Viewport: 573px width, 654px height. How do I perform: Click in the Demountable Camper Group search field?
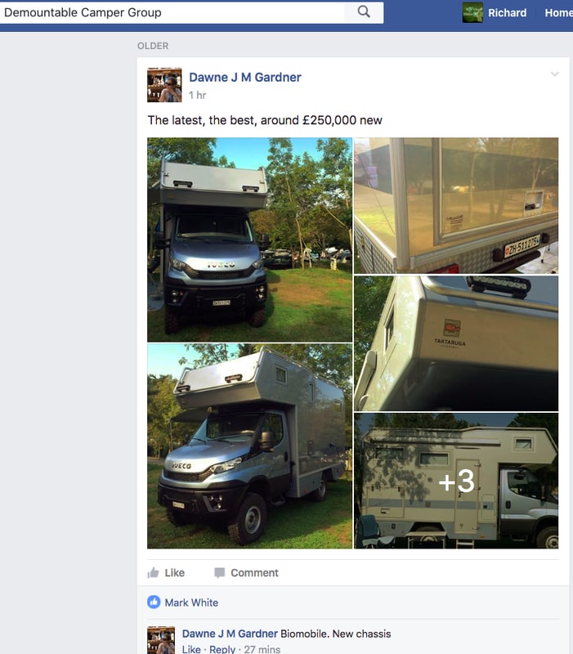[x=172, y=12]
